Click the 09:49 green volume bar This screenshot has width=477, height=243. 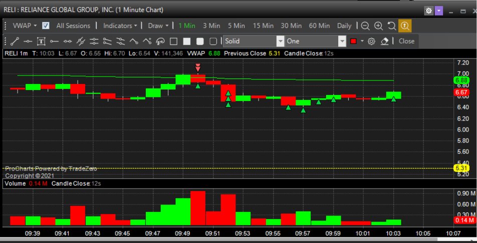pyautogui.click(x=183, y=211)
